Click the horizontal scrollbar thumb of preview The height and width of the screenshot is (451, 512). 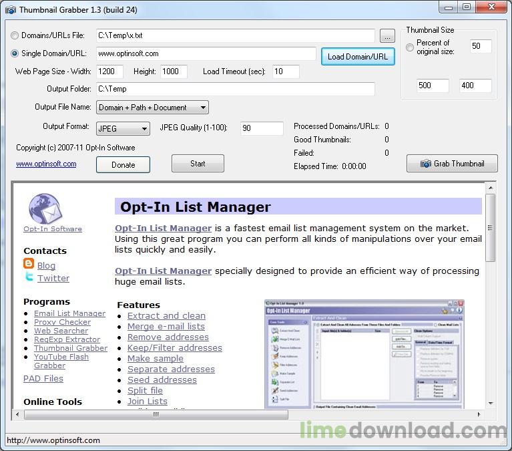point(156,414)
